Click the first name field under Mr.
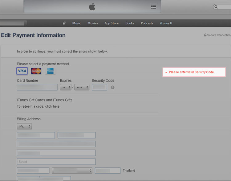 click(36, 135)
